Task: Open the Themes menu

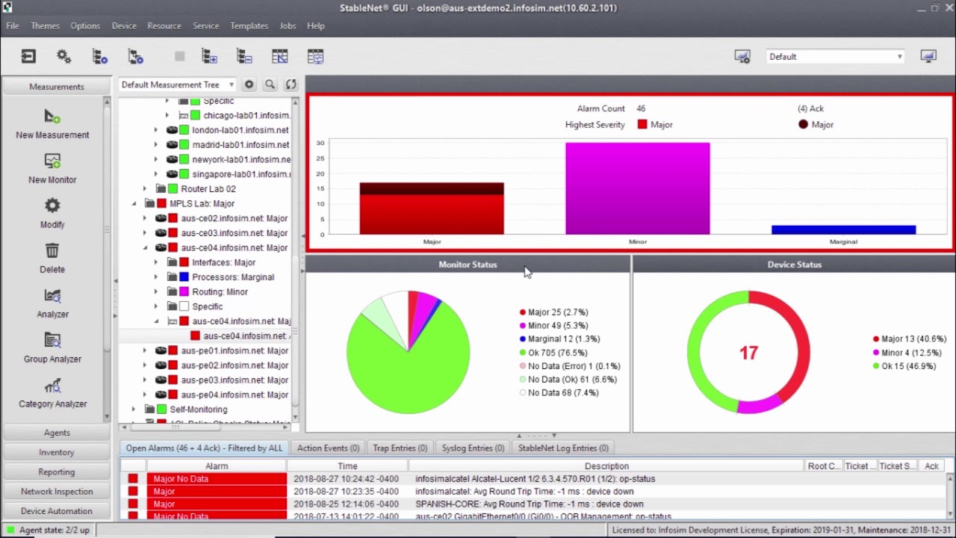Action: coord(45,25)
